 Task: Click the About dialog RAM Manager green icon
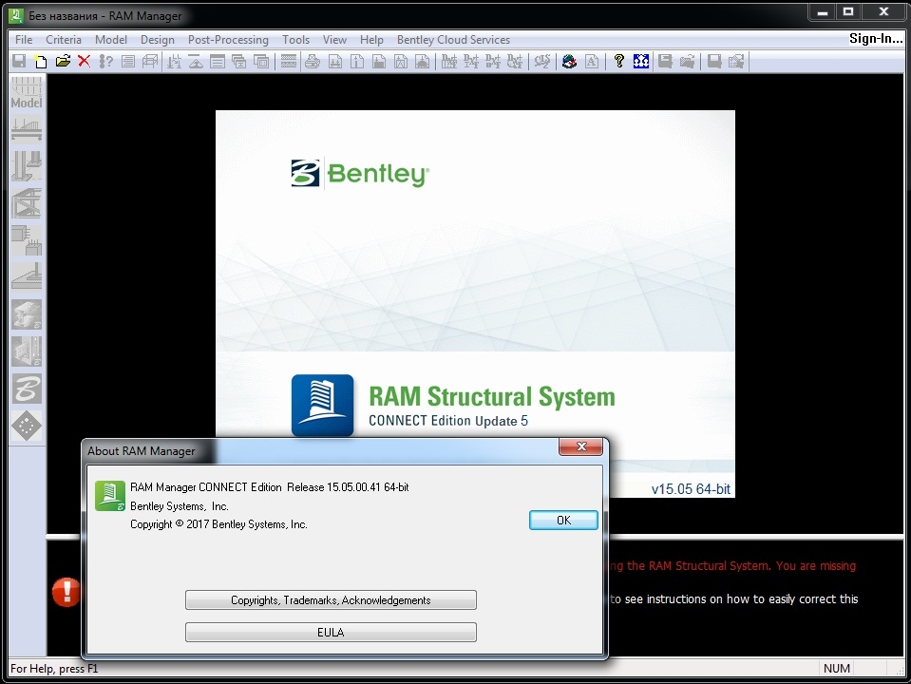pos(110,496)
